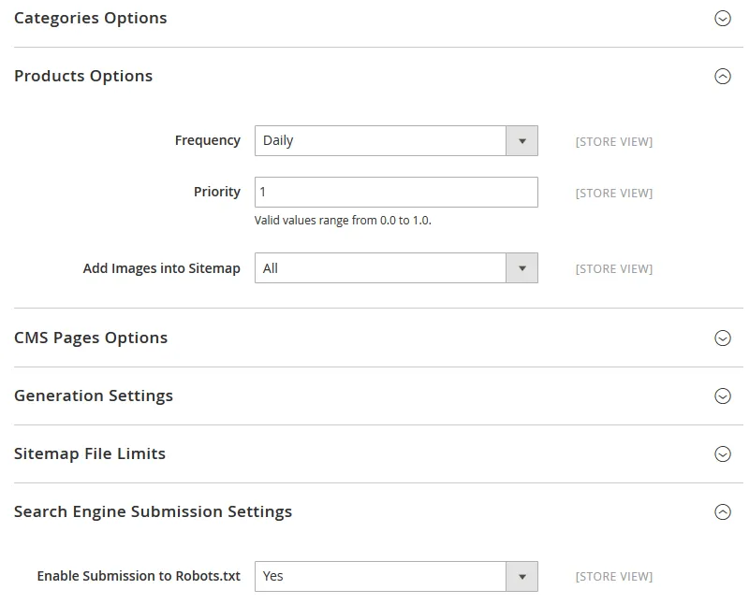This screenshot has width=749, height=604.
Task: Click the Sitemap File Limits chevron icon
Action: [722, 453]
